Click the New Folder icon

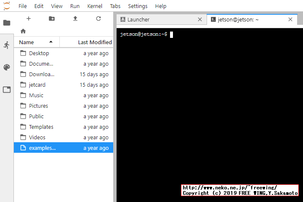click(52, 19)
